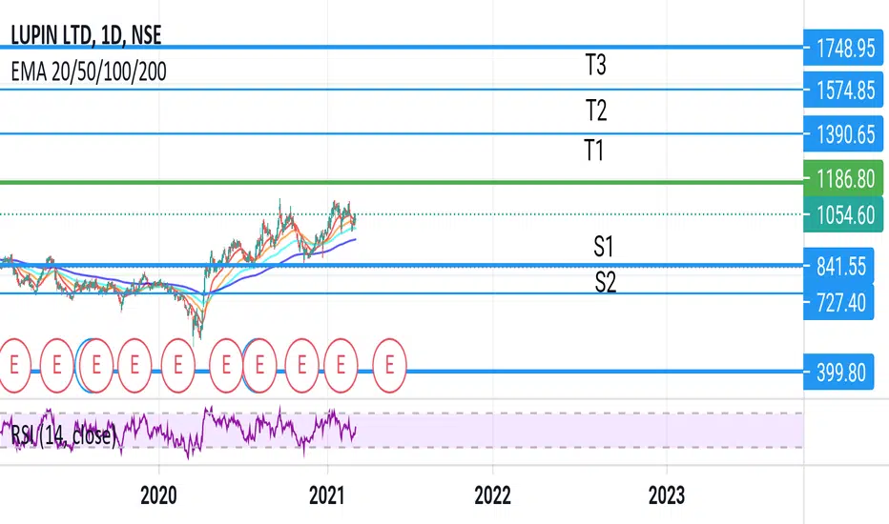Click the E earnings marker nearest above 2021
The height and width of the screenshot is (524, 889).
click(341, 366)
